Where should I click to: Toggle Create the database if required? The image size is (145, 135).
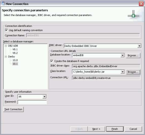(x=52, y=61)
